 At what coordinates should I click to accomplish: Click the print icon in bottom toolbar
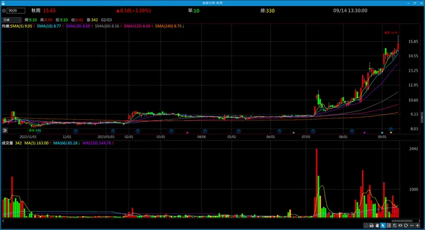click(372, 225)
